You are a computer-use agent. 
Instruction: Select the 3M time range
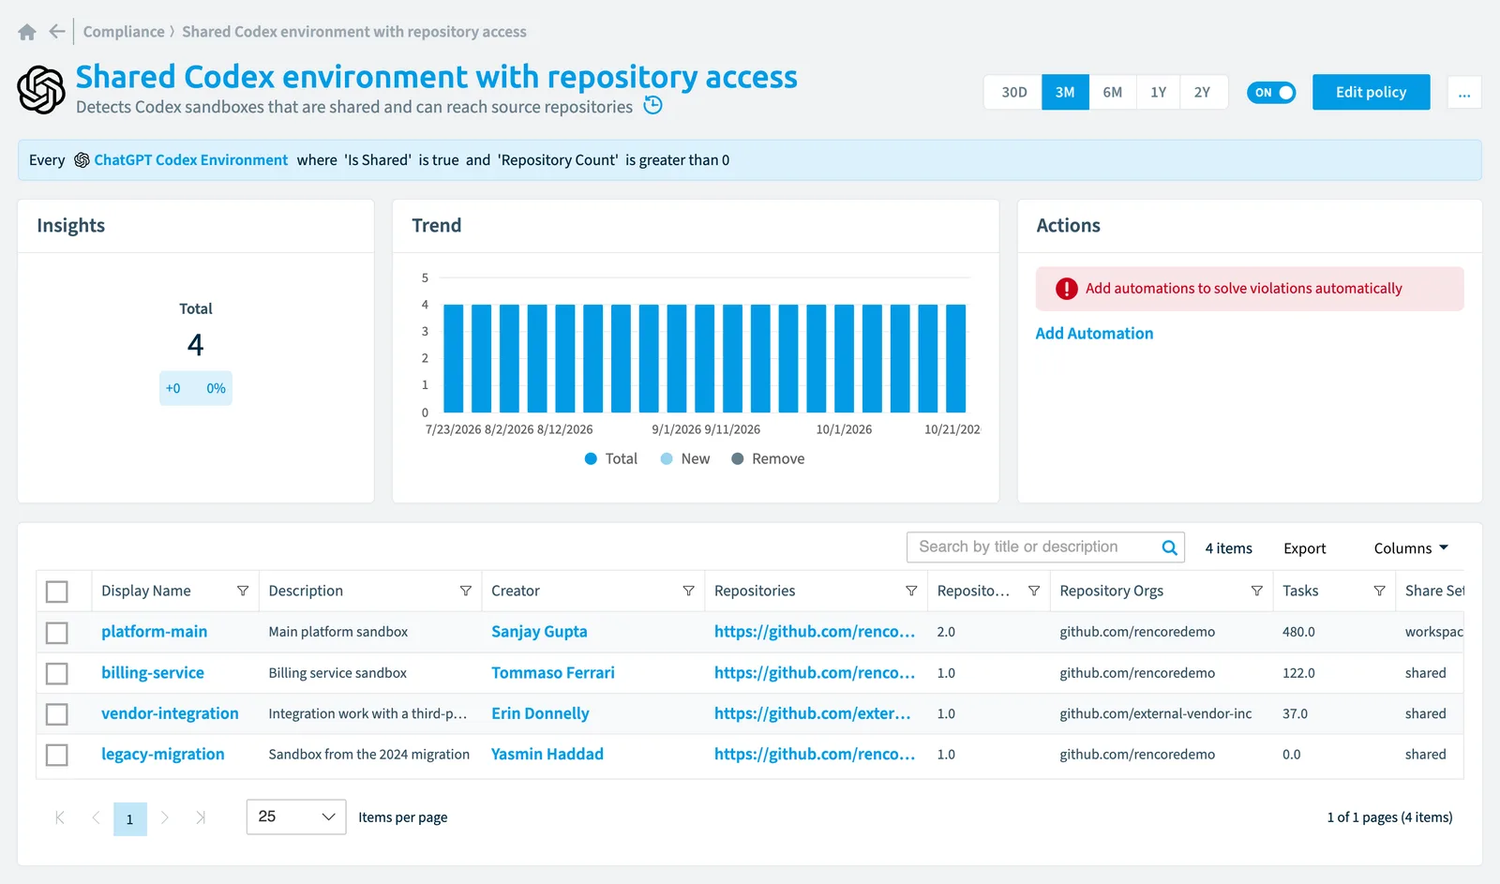coord(1065,92)
